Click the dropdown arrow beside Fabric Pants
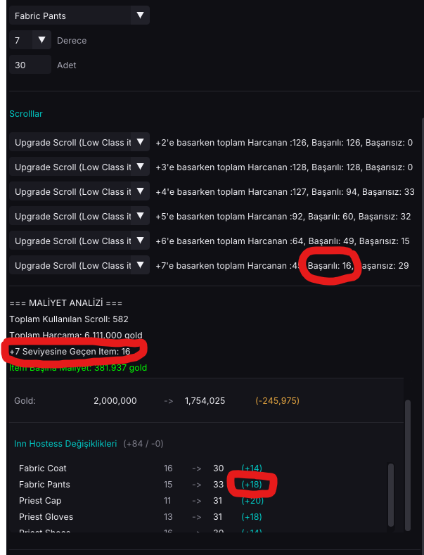The image size is (424, 555). tap(140, 15)
